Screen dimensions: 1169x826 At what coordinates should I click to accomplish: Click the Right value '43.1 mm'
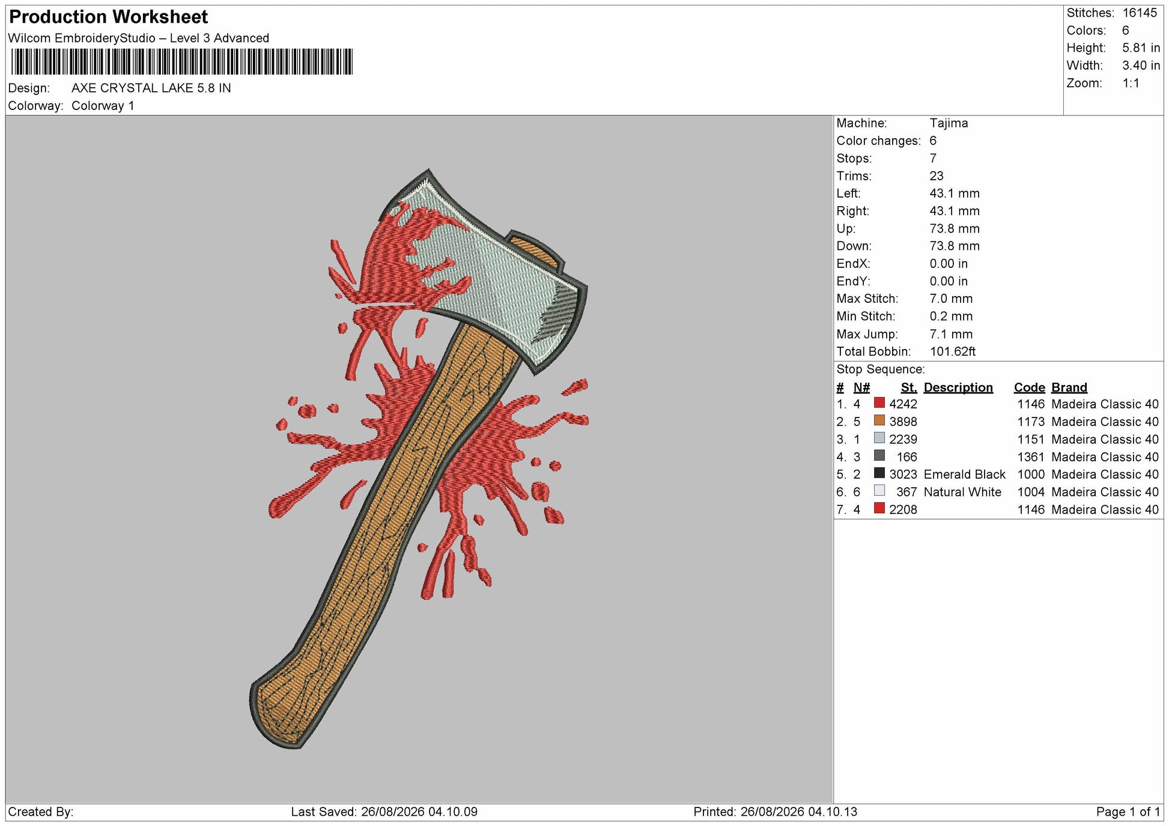point(955,211)
